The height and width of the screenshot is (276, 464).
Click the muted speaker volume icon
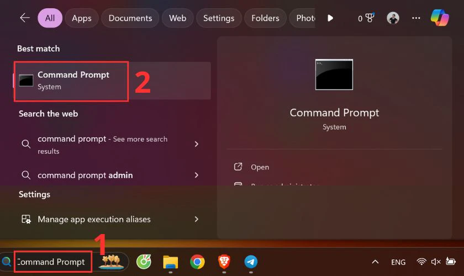436,262
